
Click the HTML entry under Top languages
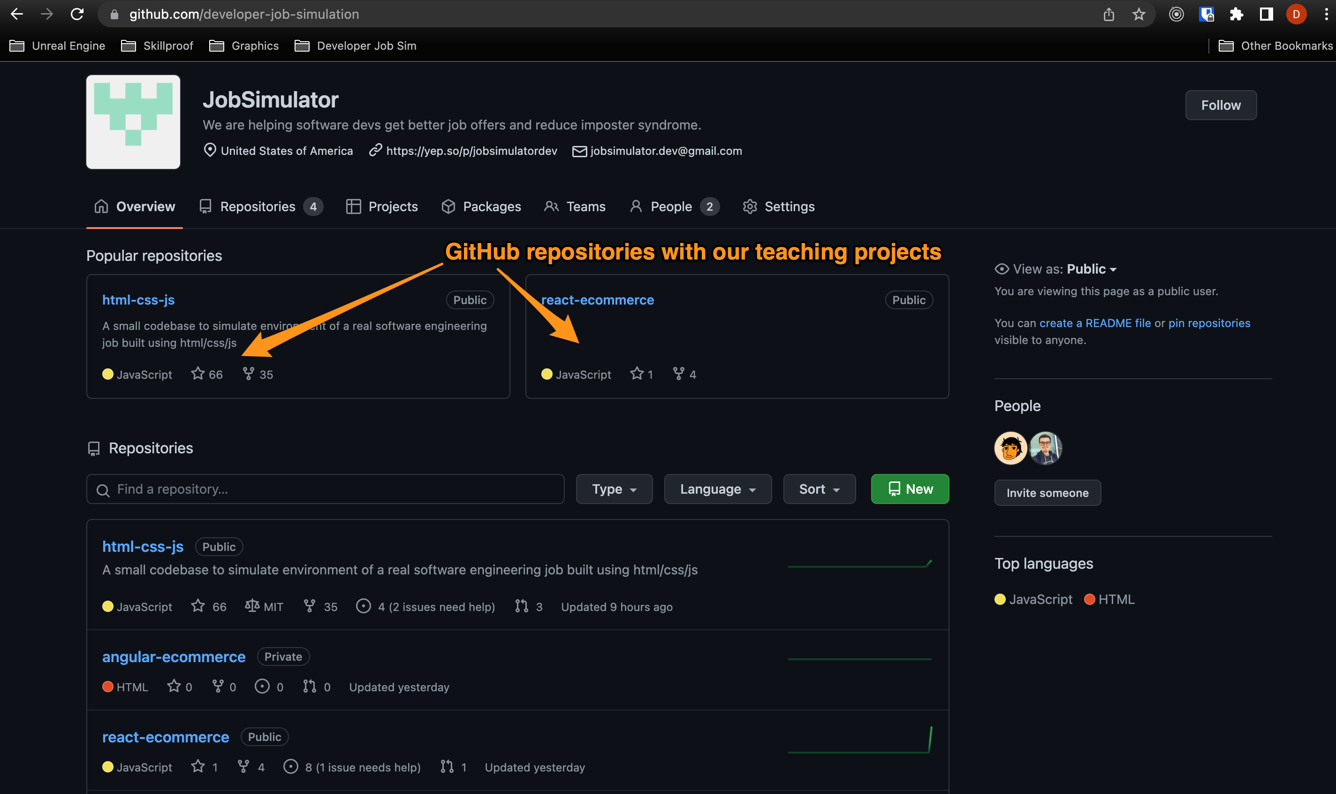click(1109, 599)
